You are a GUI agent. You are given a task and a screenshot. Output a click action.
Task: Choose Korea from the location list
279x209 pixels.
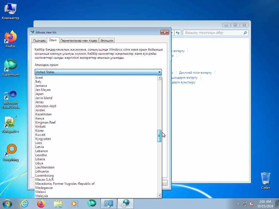tap(96, 131)
